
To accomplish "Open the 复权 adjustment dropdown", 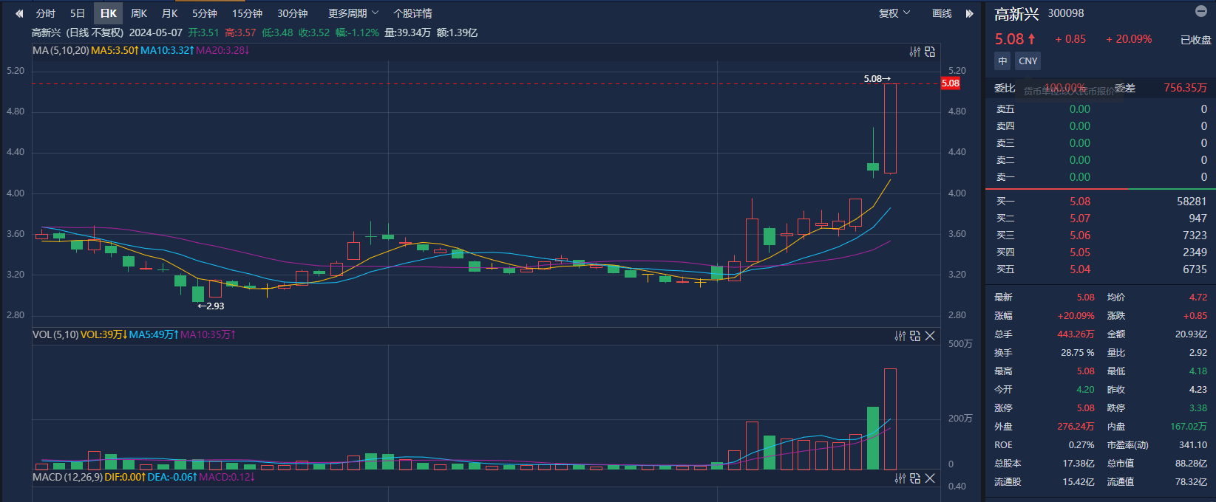I will (x=894, y=13).
